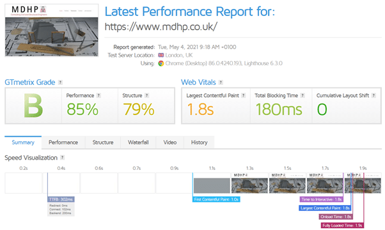Viewport: 385px width, 230px height.
Task: Select the Summary tab
Action: [x=23, y=142]
